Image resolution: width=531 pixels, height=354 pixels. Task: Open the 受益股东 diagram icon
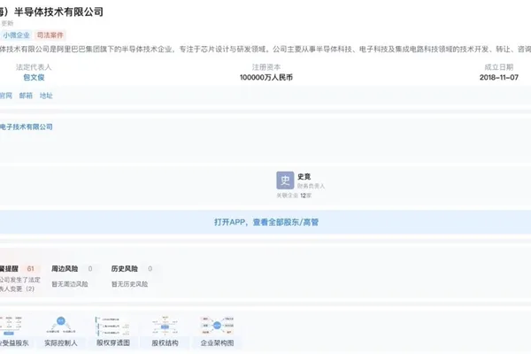[x=11, y=326]
